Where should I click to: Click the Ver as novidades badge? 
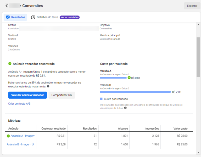[70, 17]
